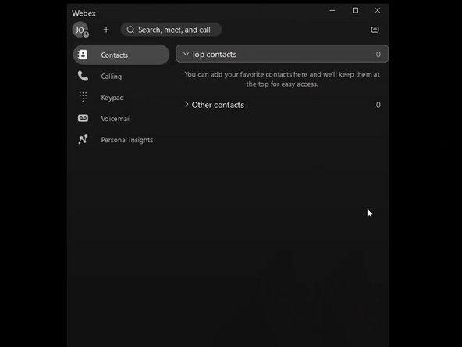This screenshot has width=462, height=347.
Task: Expand the Other contacts section
Action: tap(187, 104)
